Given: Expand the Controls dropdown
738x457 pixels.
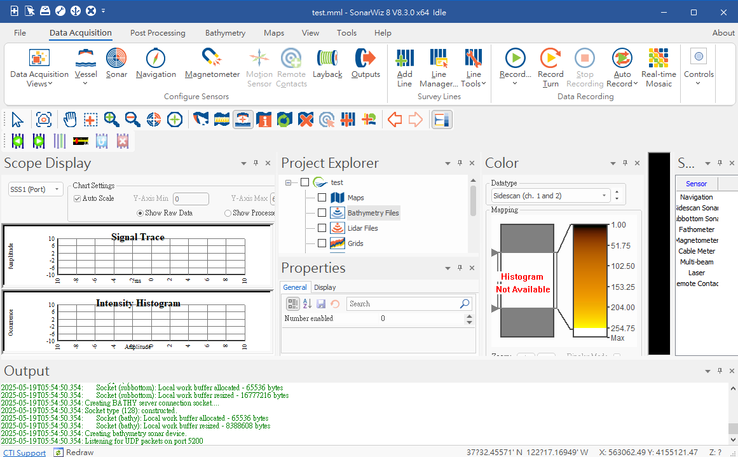Looking at the screenshot, I should pyautogui.click(x=699, y=83).
